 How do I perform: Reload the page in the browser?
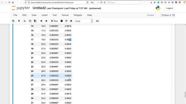(x=9, y=2)
